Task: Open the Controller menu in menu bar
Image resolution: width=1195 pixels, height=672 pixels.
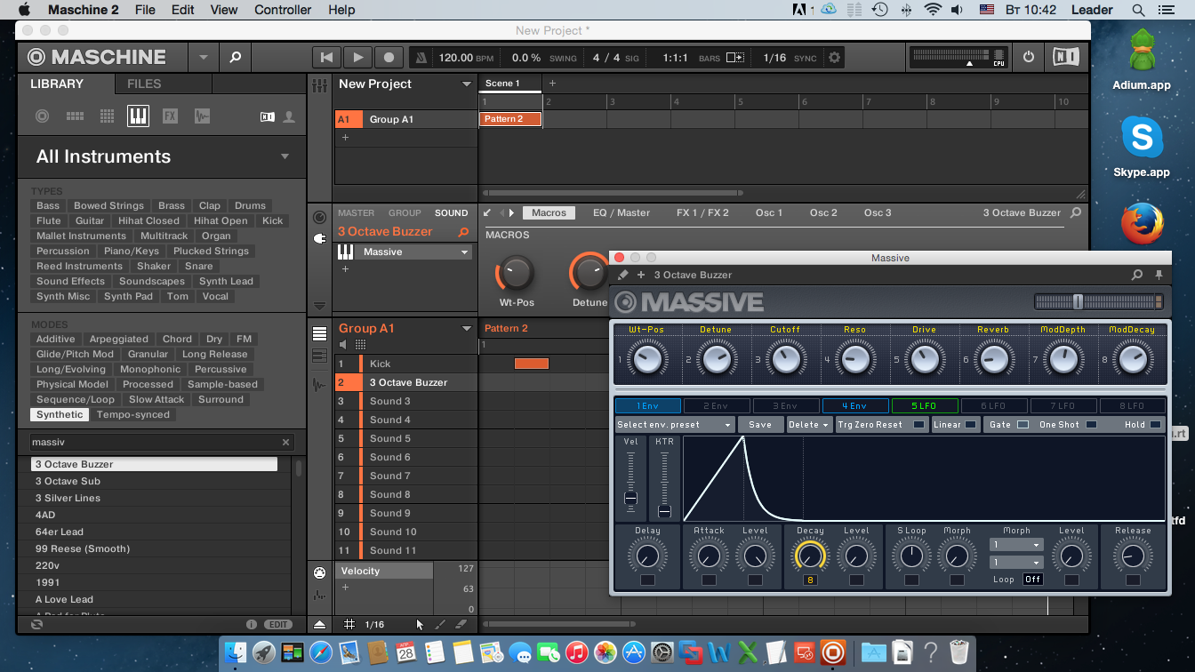Action: point(283,10)
